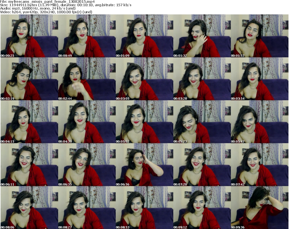Choose the final frame stamped 00:09:36
Screen dimensions: 289x229
[x=260, y=208]
